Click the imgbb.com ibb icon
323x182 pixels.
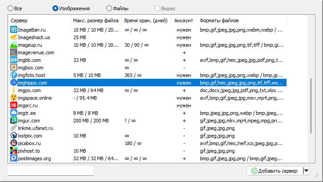[x=14, y=60]
